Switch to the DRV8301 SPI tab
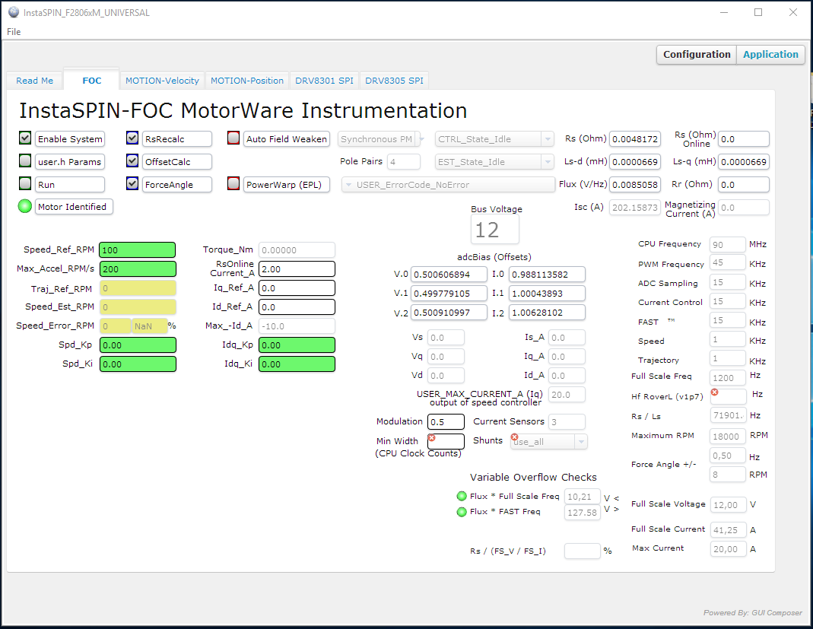Viewport: 813px width, 629px height. click(x=325, y=81)
